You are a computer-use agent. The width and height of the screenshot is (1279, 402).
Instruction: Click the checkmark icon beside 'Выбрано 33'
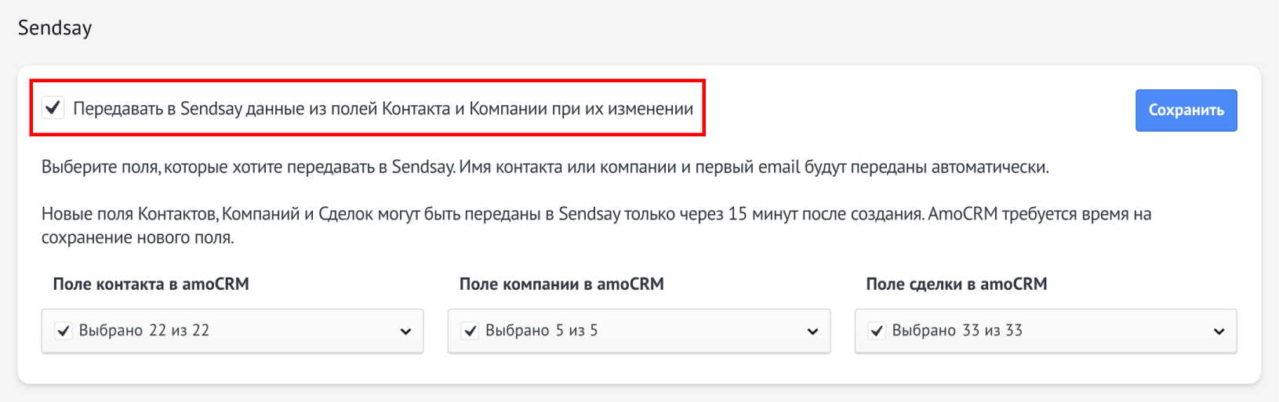pyautogui.click(x=877, y=331)
